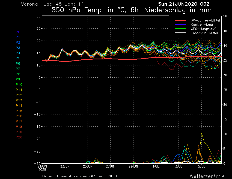
Task: Select the P16 label
Action: [19, 116]
